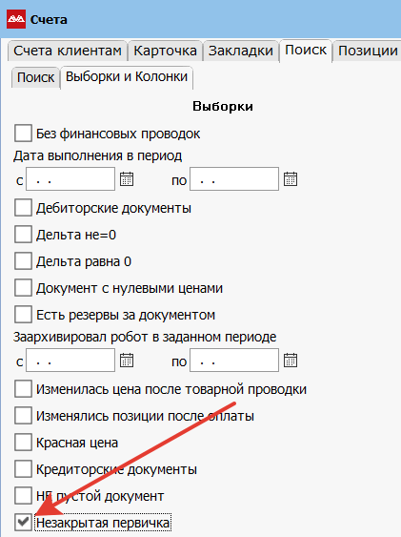The image size is (401, 537).
Task: Open calendar for execution date start field
Action: [x=127, y=179]
